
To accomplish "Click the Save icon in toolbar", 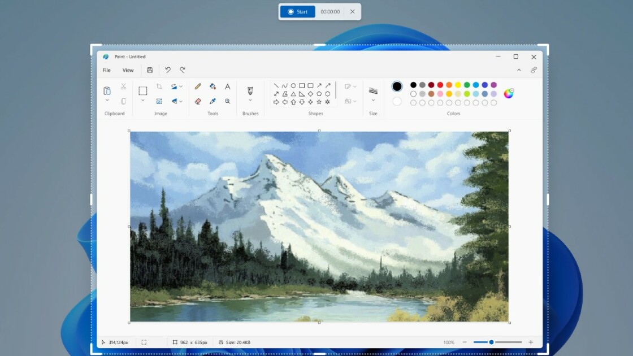I will (150, 70).
